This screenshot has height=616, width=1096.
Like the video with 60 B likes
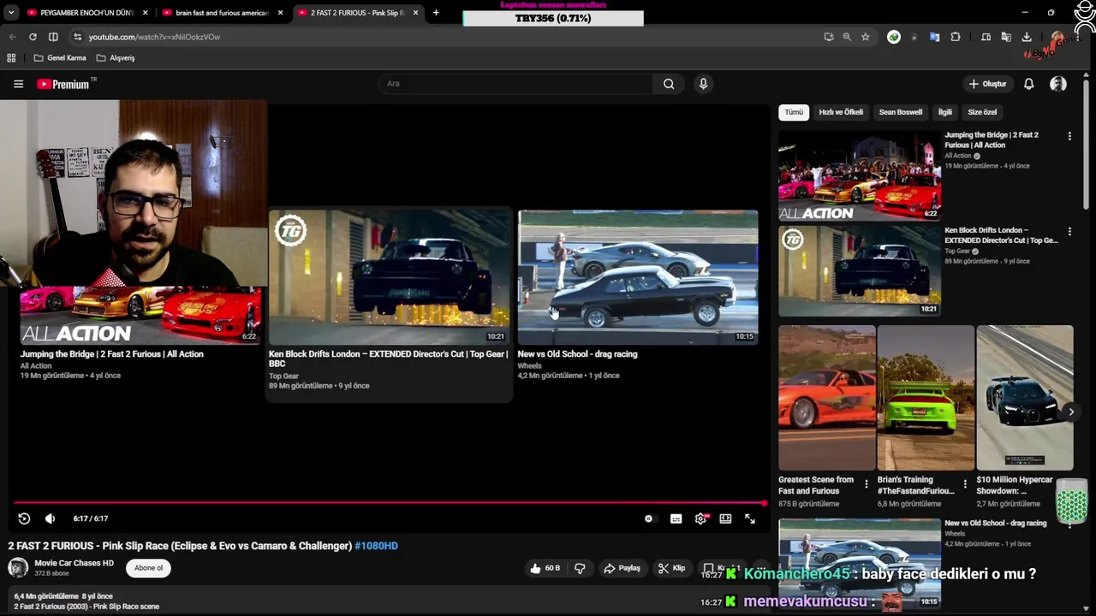pos(544,568)
